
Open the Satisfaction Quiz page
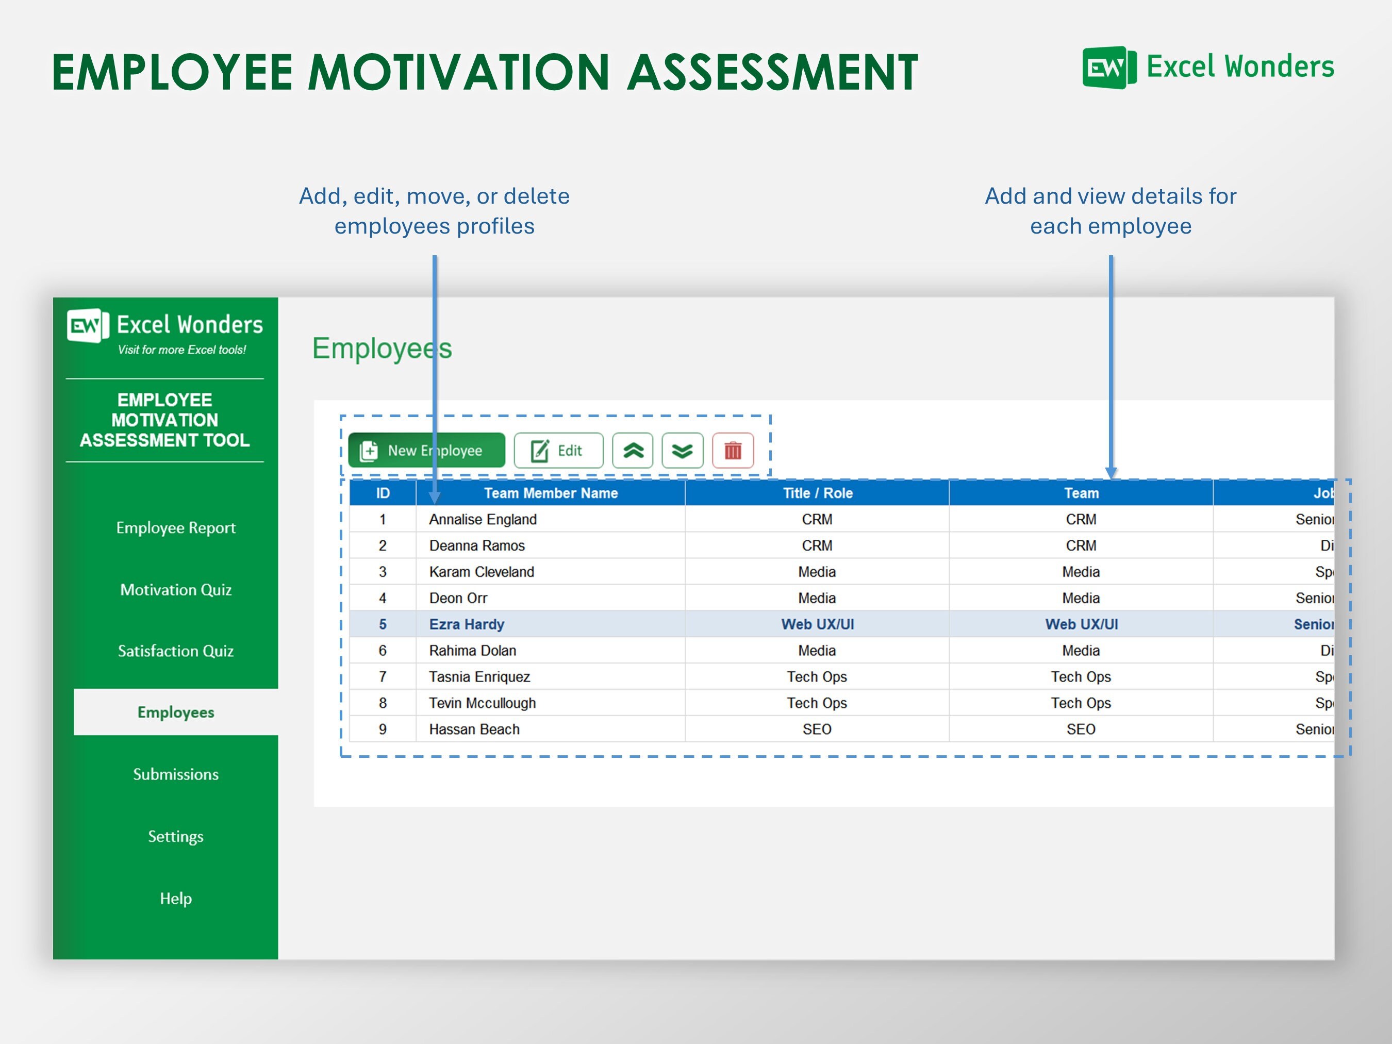176,651
